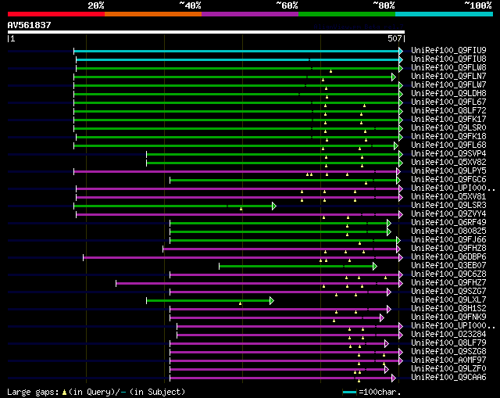Select the UniRef100_O23284 label
Screen dimensions: 500x398
pos(448,335)
